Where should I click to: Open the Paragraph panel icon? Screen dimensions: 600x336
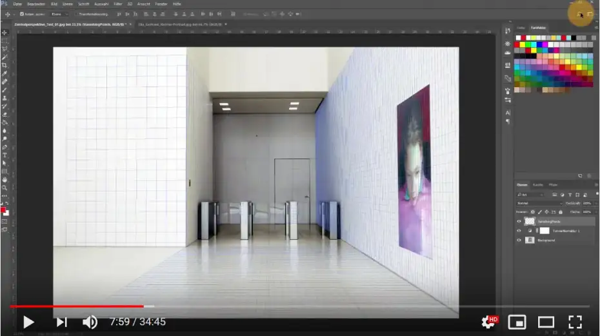(507, 121)
